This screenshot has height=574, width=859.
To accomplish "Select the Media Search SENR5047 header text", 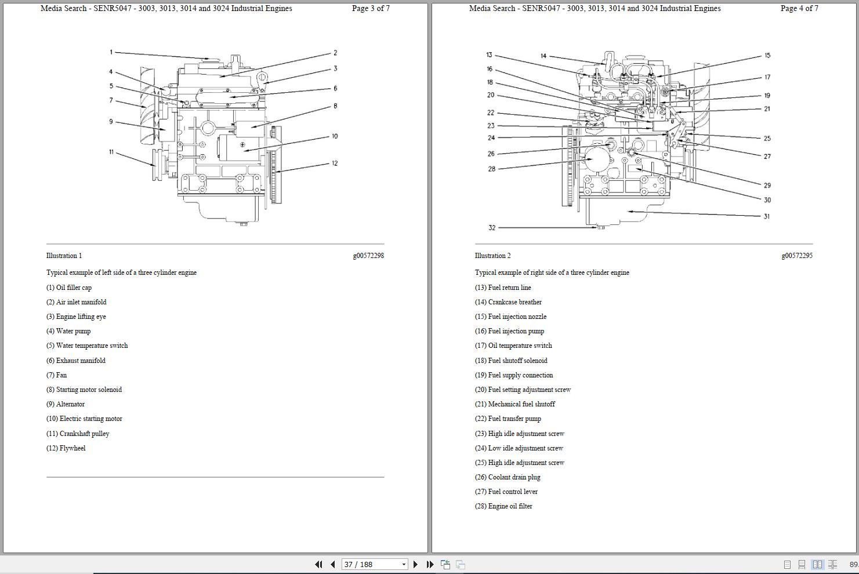I will coord(165,8).
